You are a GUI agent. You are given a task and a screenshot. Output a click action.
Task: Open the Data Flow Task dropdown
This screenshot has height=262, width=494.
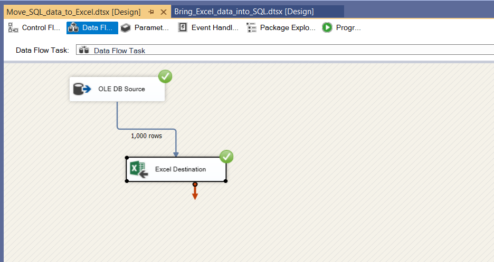coord(285,50)
